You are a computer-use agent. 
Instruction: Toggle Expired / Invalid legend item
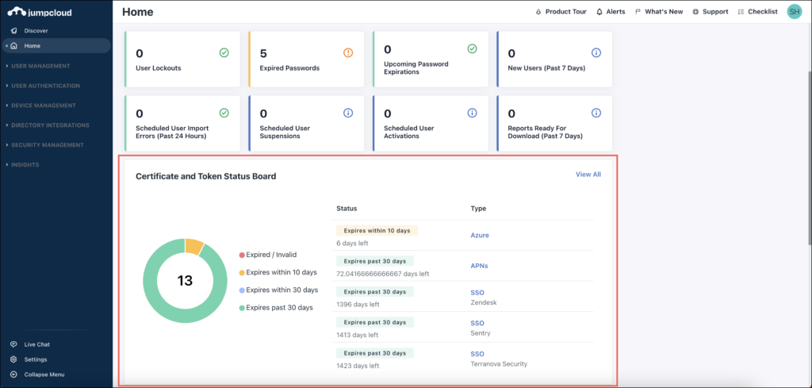268,255
